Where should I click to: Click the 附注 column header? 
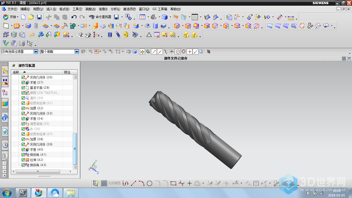coord(70,72)
